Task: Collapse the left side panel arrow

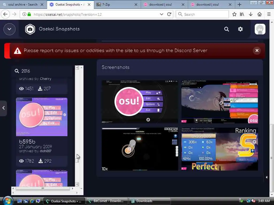Action: (3, 108)
